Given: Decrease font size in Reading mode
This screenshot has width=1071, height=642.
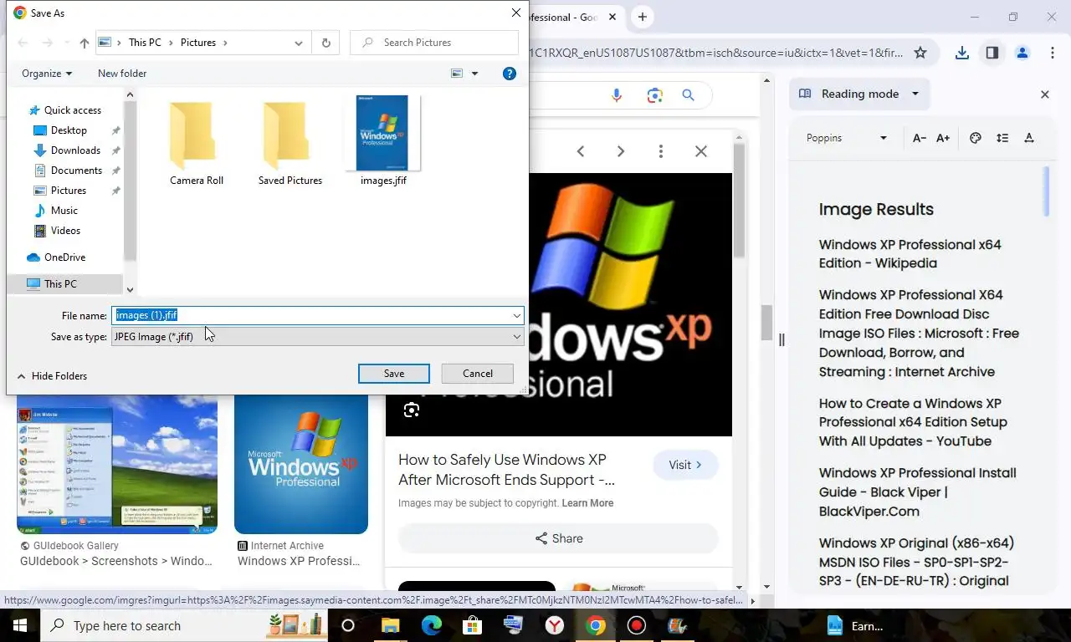Looking at the screenshot, I should point(919,138).
